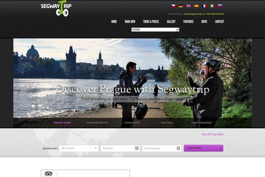This screenshot has width=265, height=177.
Task: Open the Check-out date calendar icon
Action: (178, 148)
